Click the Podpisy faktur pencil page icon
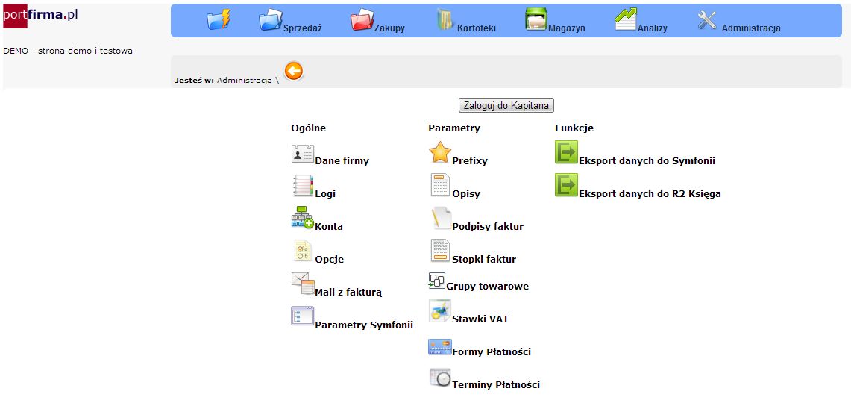Image resolution: width=851 pixels, height=400 pixels. [x=440, y=218]
